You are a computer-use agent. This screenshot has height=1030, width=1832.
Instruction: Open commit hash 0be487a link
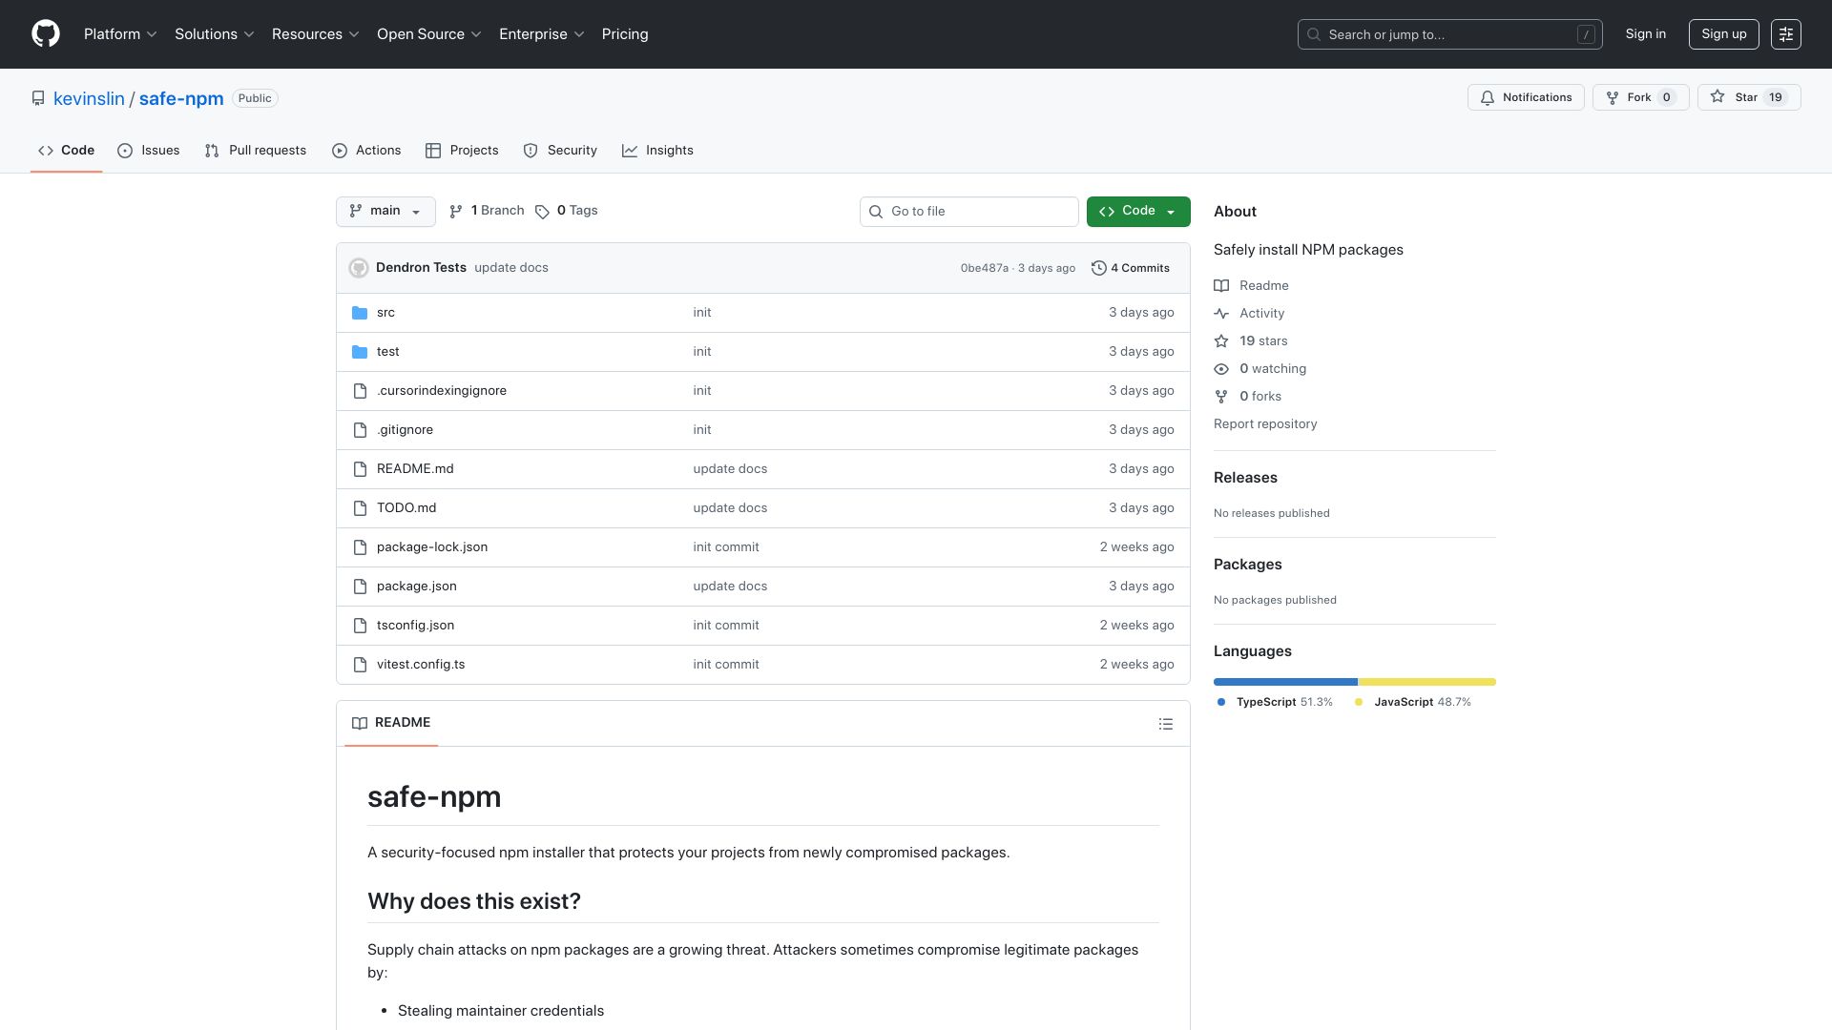pyautogui.click(x=984, y=268)
